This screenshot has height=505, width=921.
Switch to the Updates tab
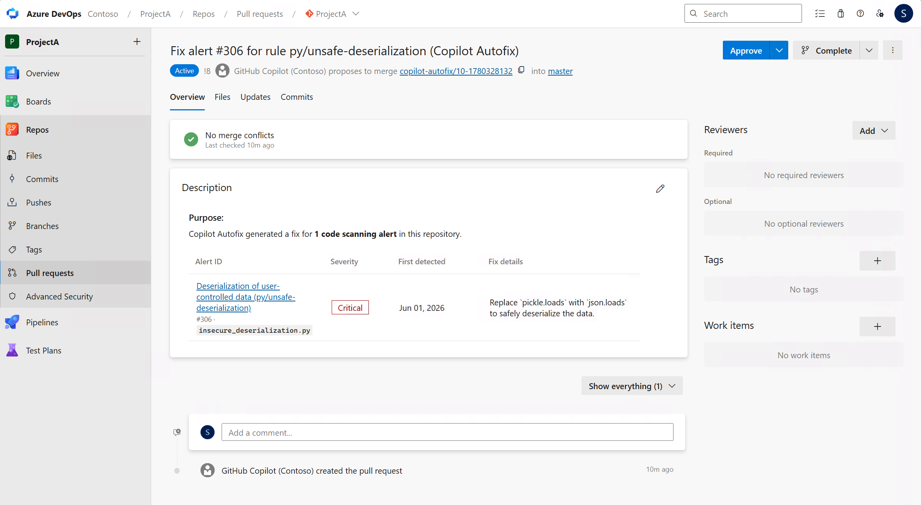coord(255,97)
